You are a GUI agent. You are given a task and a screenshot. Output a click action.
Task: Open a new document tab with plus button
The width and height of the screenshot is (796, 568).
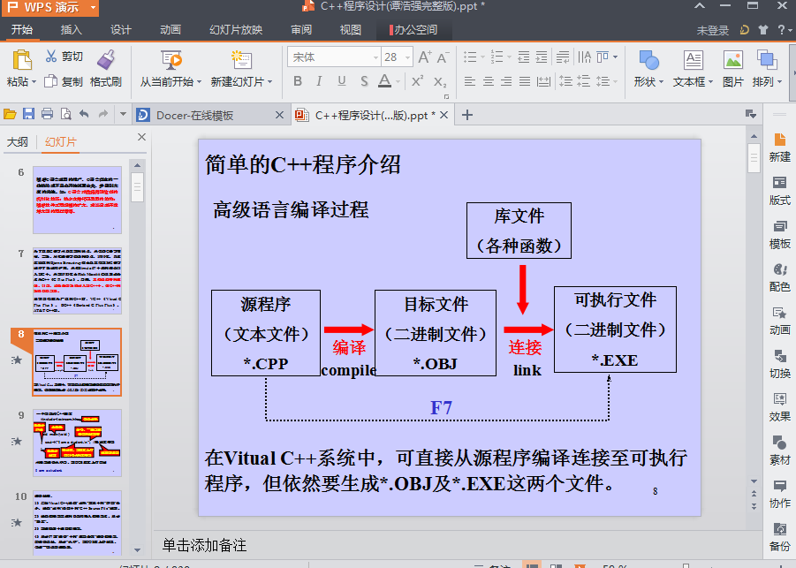coord(468,115)
